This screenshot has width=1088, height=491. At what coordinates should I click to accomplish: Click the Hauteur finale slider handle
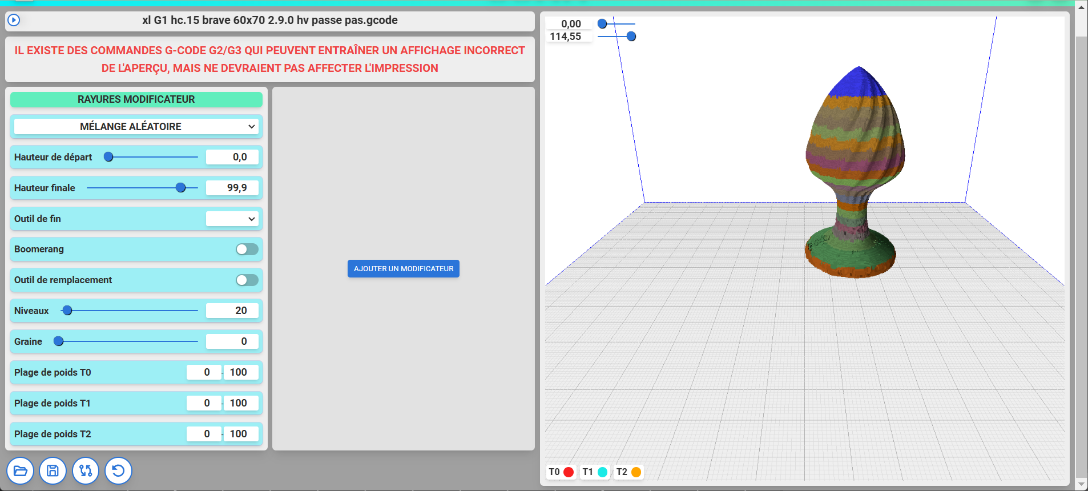[181, 188]
